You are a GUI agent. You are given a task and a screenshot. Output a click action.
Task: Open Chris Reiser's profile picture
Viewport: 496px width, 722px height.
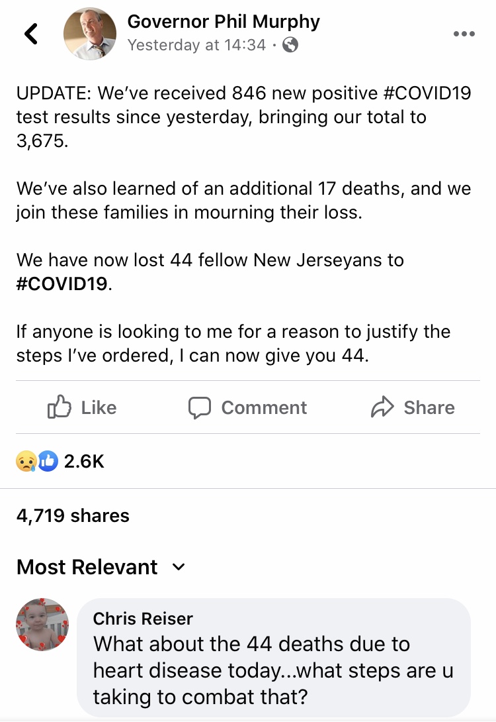pos(42,625)
